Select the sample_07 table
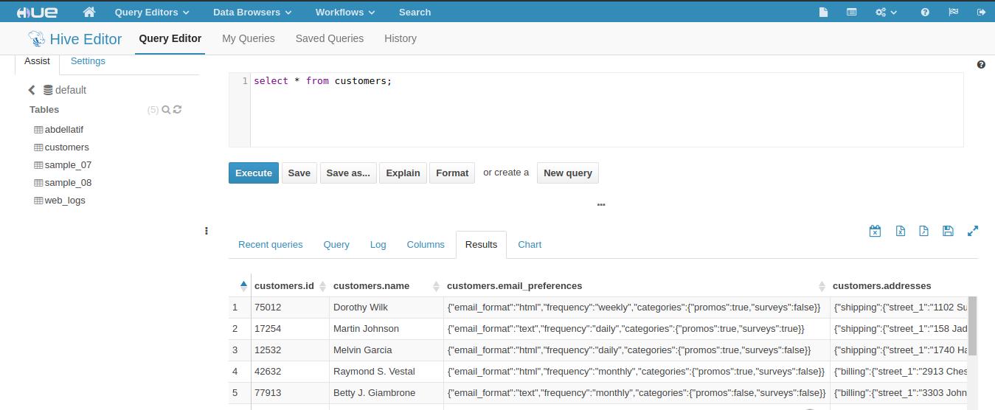This screenshot has height=410, width=995. coord(68,165)
